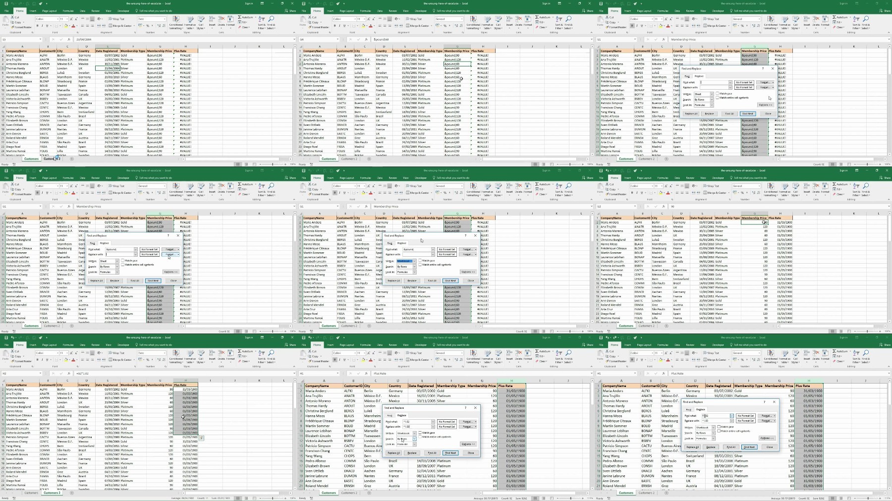The width and height of the screenshot is (892, 501).
Task: Open Look in dropdown in &pound; Within-Workbook dialog
Action: [414, 272]
